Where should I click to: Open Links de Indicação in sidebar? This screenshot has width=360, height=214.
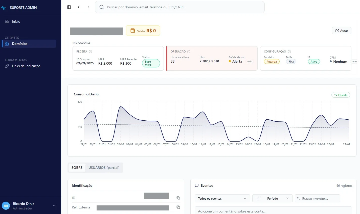(x=29, y=66)
